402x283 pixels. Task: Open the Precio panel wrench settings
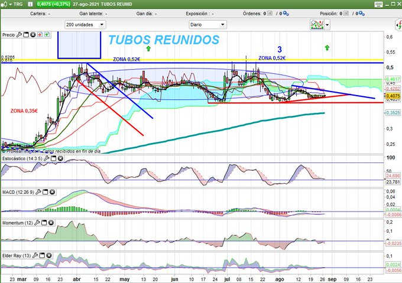[x=19, y=35]
